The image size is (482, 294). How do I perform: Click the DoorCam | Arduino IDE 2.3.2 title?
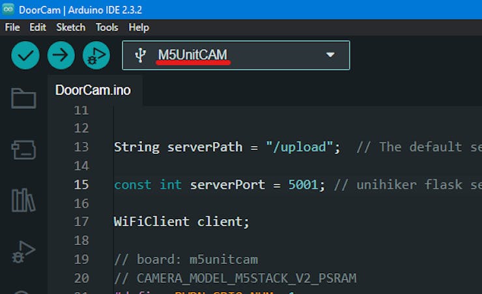click(x=81, y=10)
